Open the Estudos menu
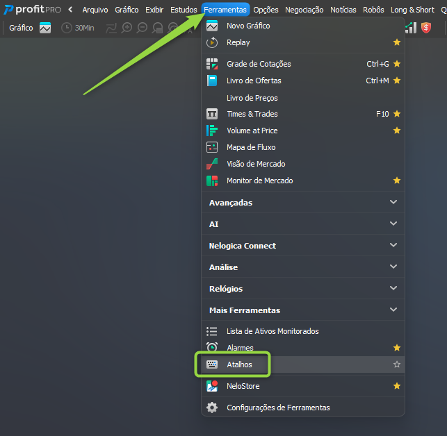Image resolution: width=447 pixels, height=436 pixels. 184,10
